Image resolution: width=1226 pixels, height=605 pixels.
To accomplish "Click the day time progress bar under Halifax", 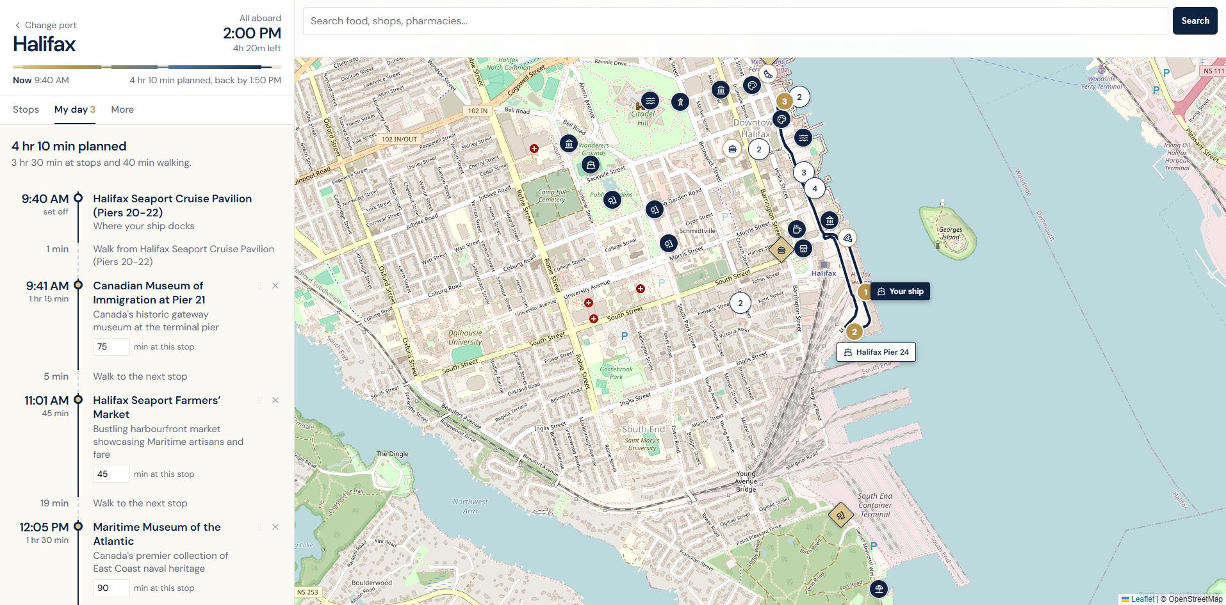I will pyautogui.click(x=147, y=67).
